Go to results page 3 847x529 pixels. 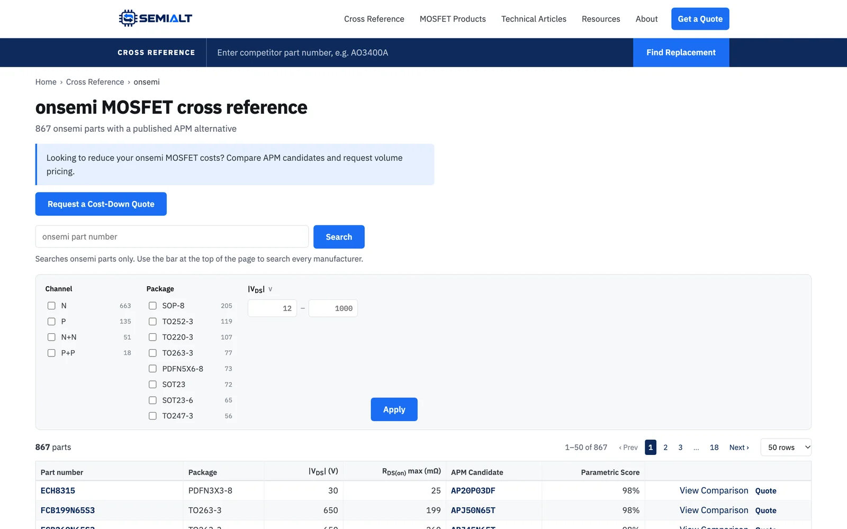coord(680,448)
